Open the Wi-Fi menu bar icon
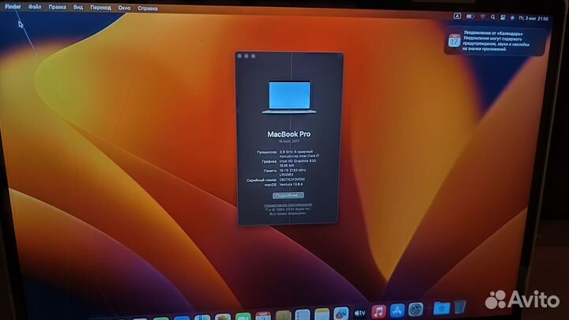 pyautogui.click(x=482, y=17)
